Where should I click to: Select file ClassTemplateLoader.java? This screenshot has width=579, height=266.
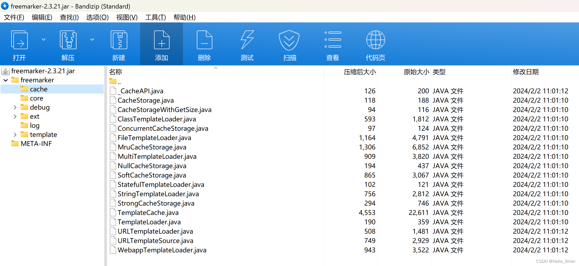[x=157, y=119]
